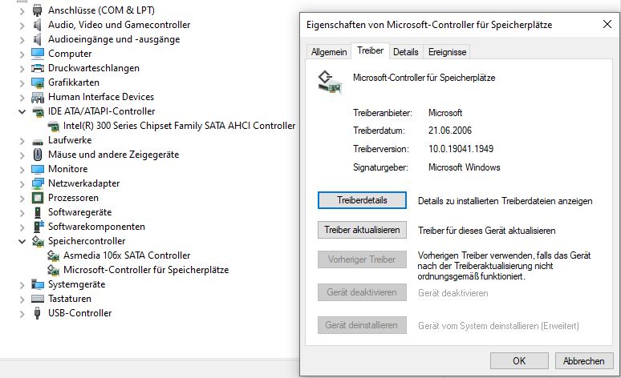Expand the Anschlüsse (COM & LPT) node
The width and height of the screenshot is (621, 378).
(22, 10)
